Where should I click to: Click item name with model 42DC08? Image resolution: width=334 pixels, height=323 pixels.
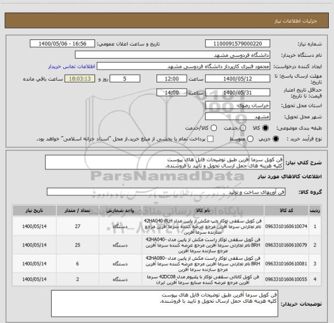(x=203, y=280)
